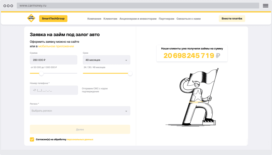Image resolution: width=272 pixels, height=155 pixels.
Task: Click the flag-holding character illustration
Action: click(x=193, y=97)
